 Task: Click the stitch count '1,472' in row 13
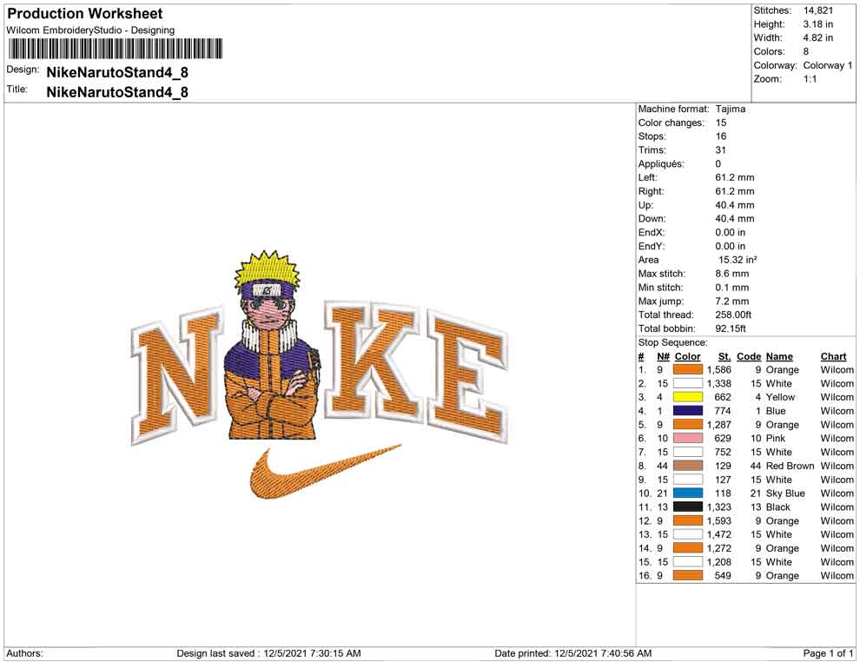tap(719, 534)
